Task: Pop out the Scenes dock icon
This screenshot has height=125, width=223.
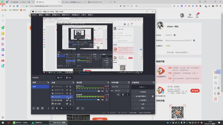Action: point(48,82)
